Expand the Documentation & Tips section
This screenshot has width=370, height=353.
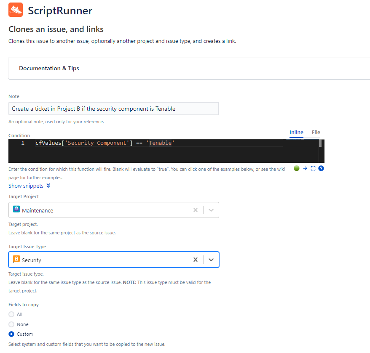(x=49, y=68)
